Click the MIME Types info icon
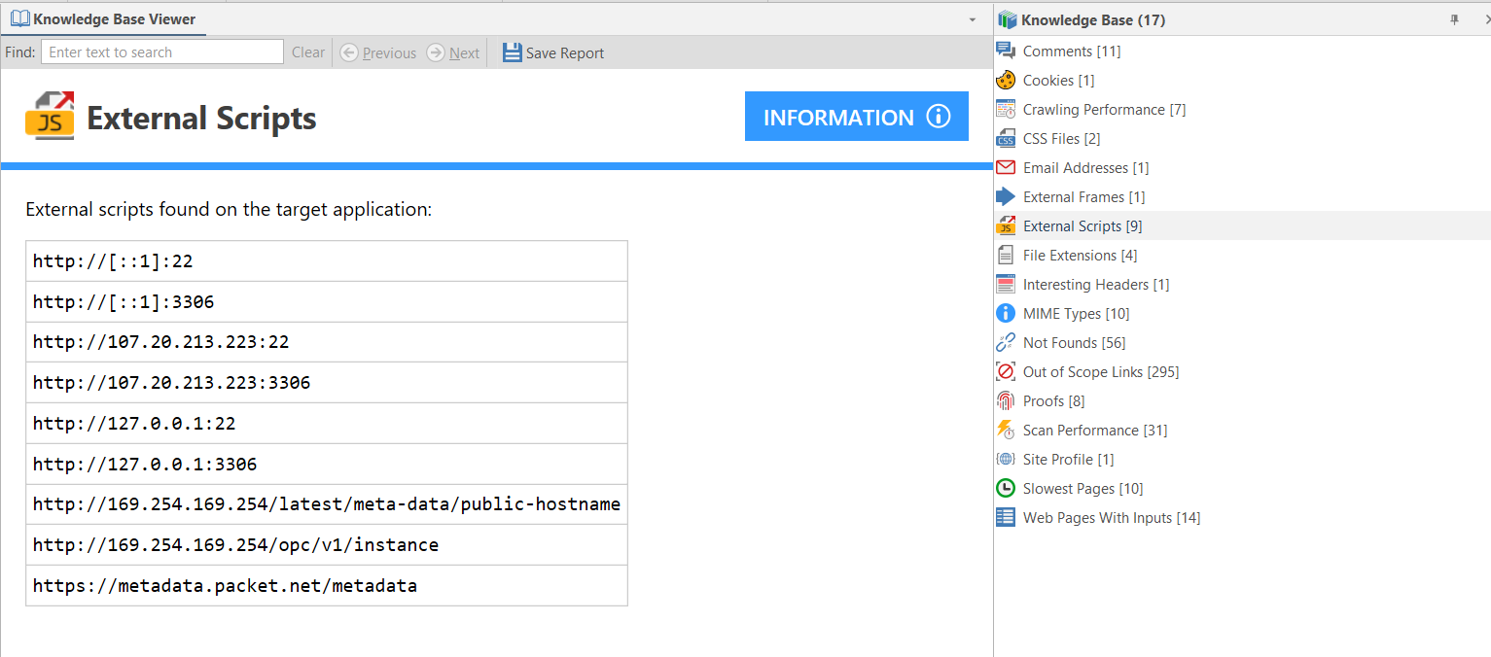 tap(1005, 313)
